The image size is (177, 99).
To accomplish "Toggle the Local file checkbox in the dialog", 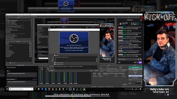I will [x=55, y=55].
